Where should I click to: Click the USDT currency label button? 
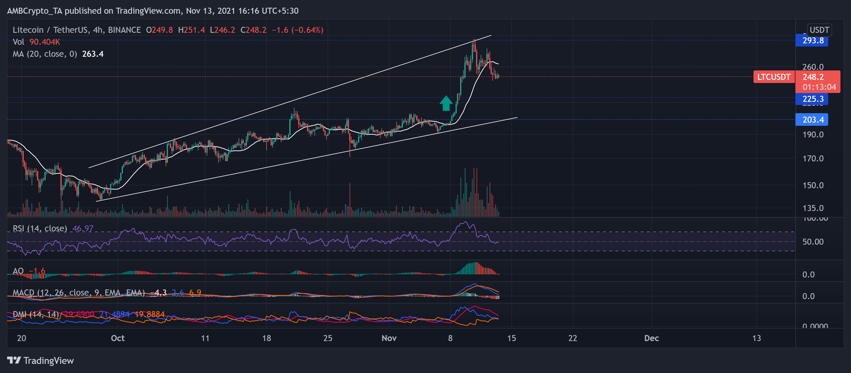click(819, 30)
